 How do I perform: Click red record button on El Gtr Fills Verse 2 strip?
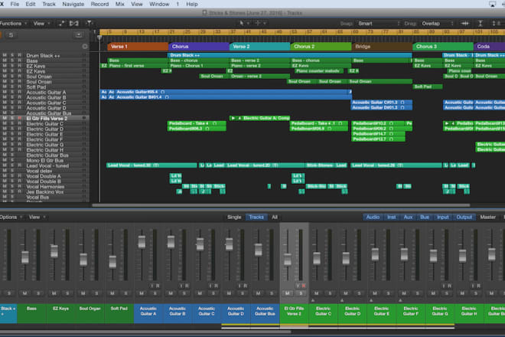[x=304, y=286]
